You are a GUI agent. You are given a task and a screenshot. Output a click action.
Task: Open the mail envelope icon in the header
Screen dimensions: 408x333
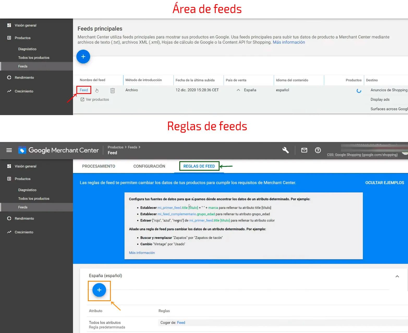click(x=304, y=150)
